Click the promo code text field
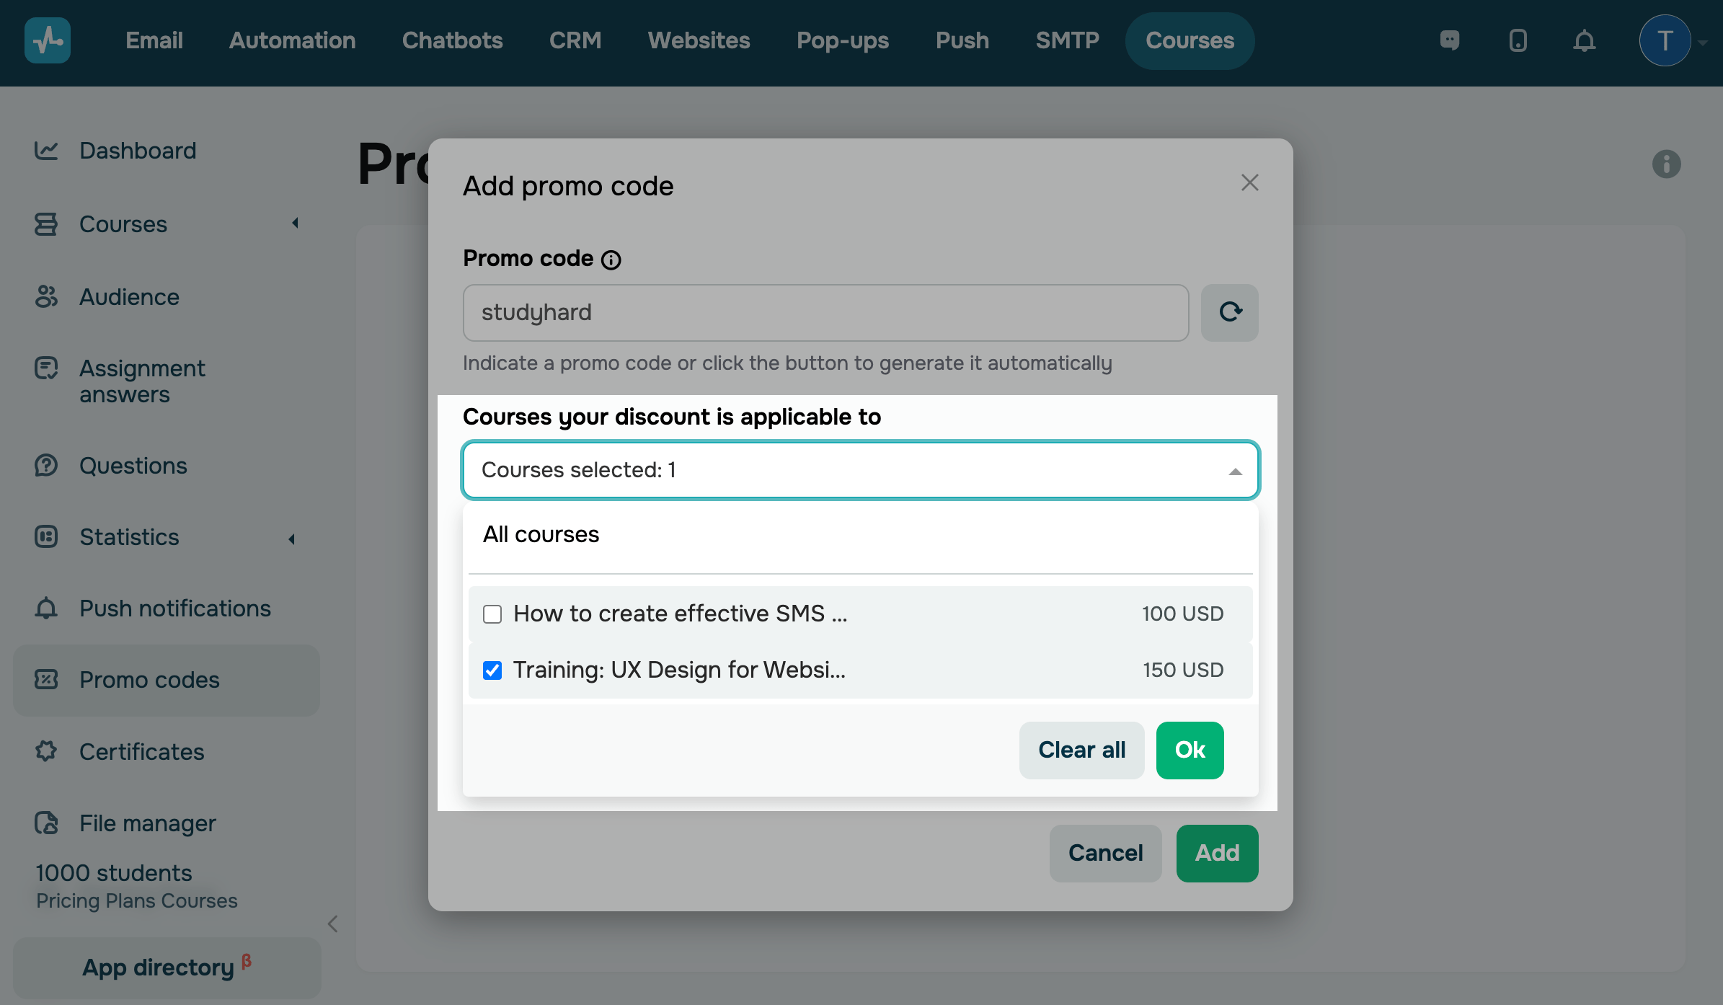This screenshot has height=1005, width=1723. pyautogui.click(x=825, y=312)
